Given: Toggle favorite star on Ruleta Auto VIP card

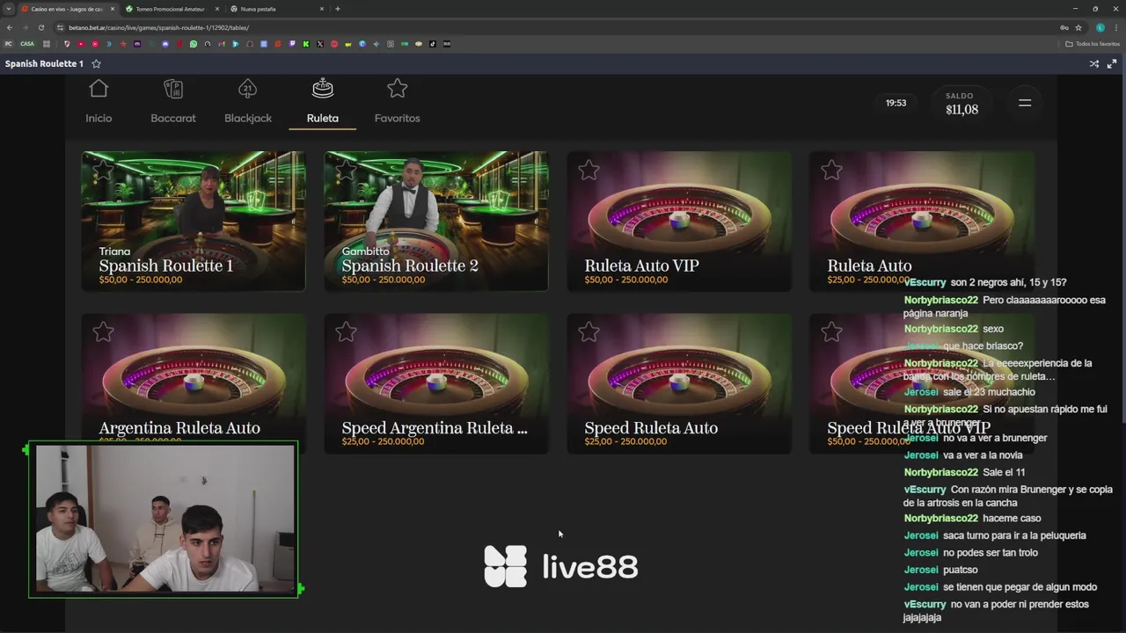Looking at the screenshot, I should 589,170.
